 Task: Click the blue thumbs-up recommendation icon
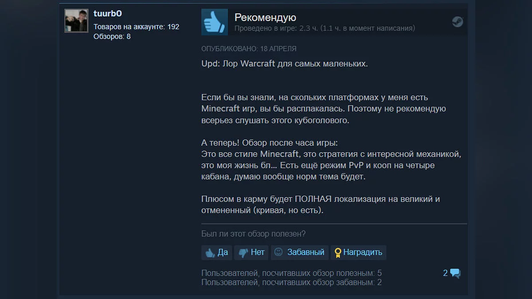(x=215, y=22)
